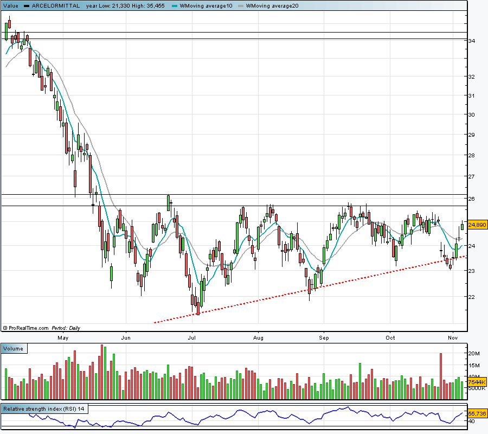Click the Jul label on time axis
The height and width of the screenshot is (434, 488).
coord(192,338)
